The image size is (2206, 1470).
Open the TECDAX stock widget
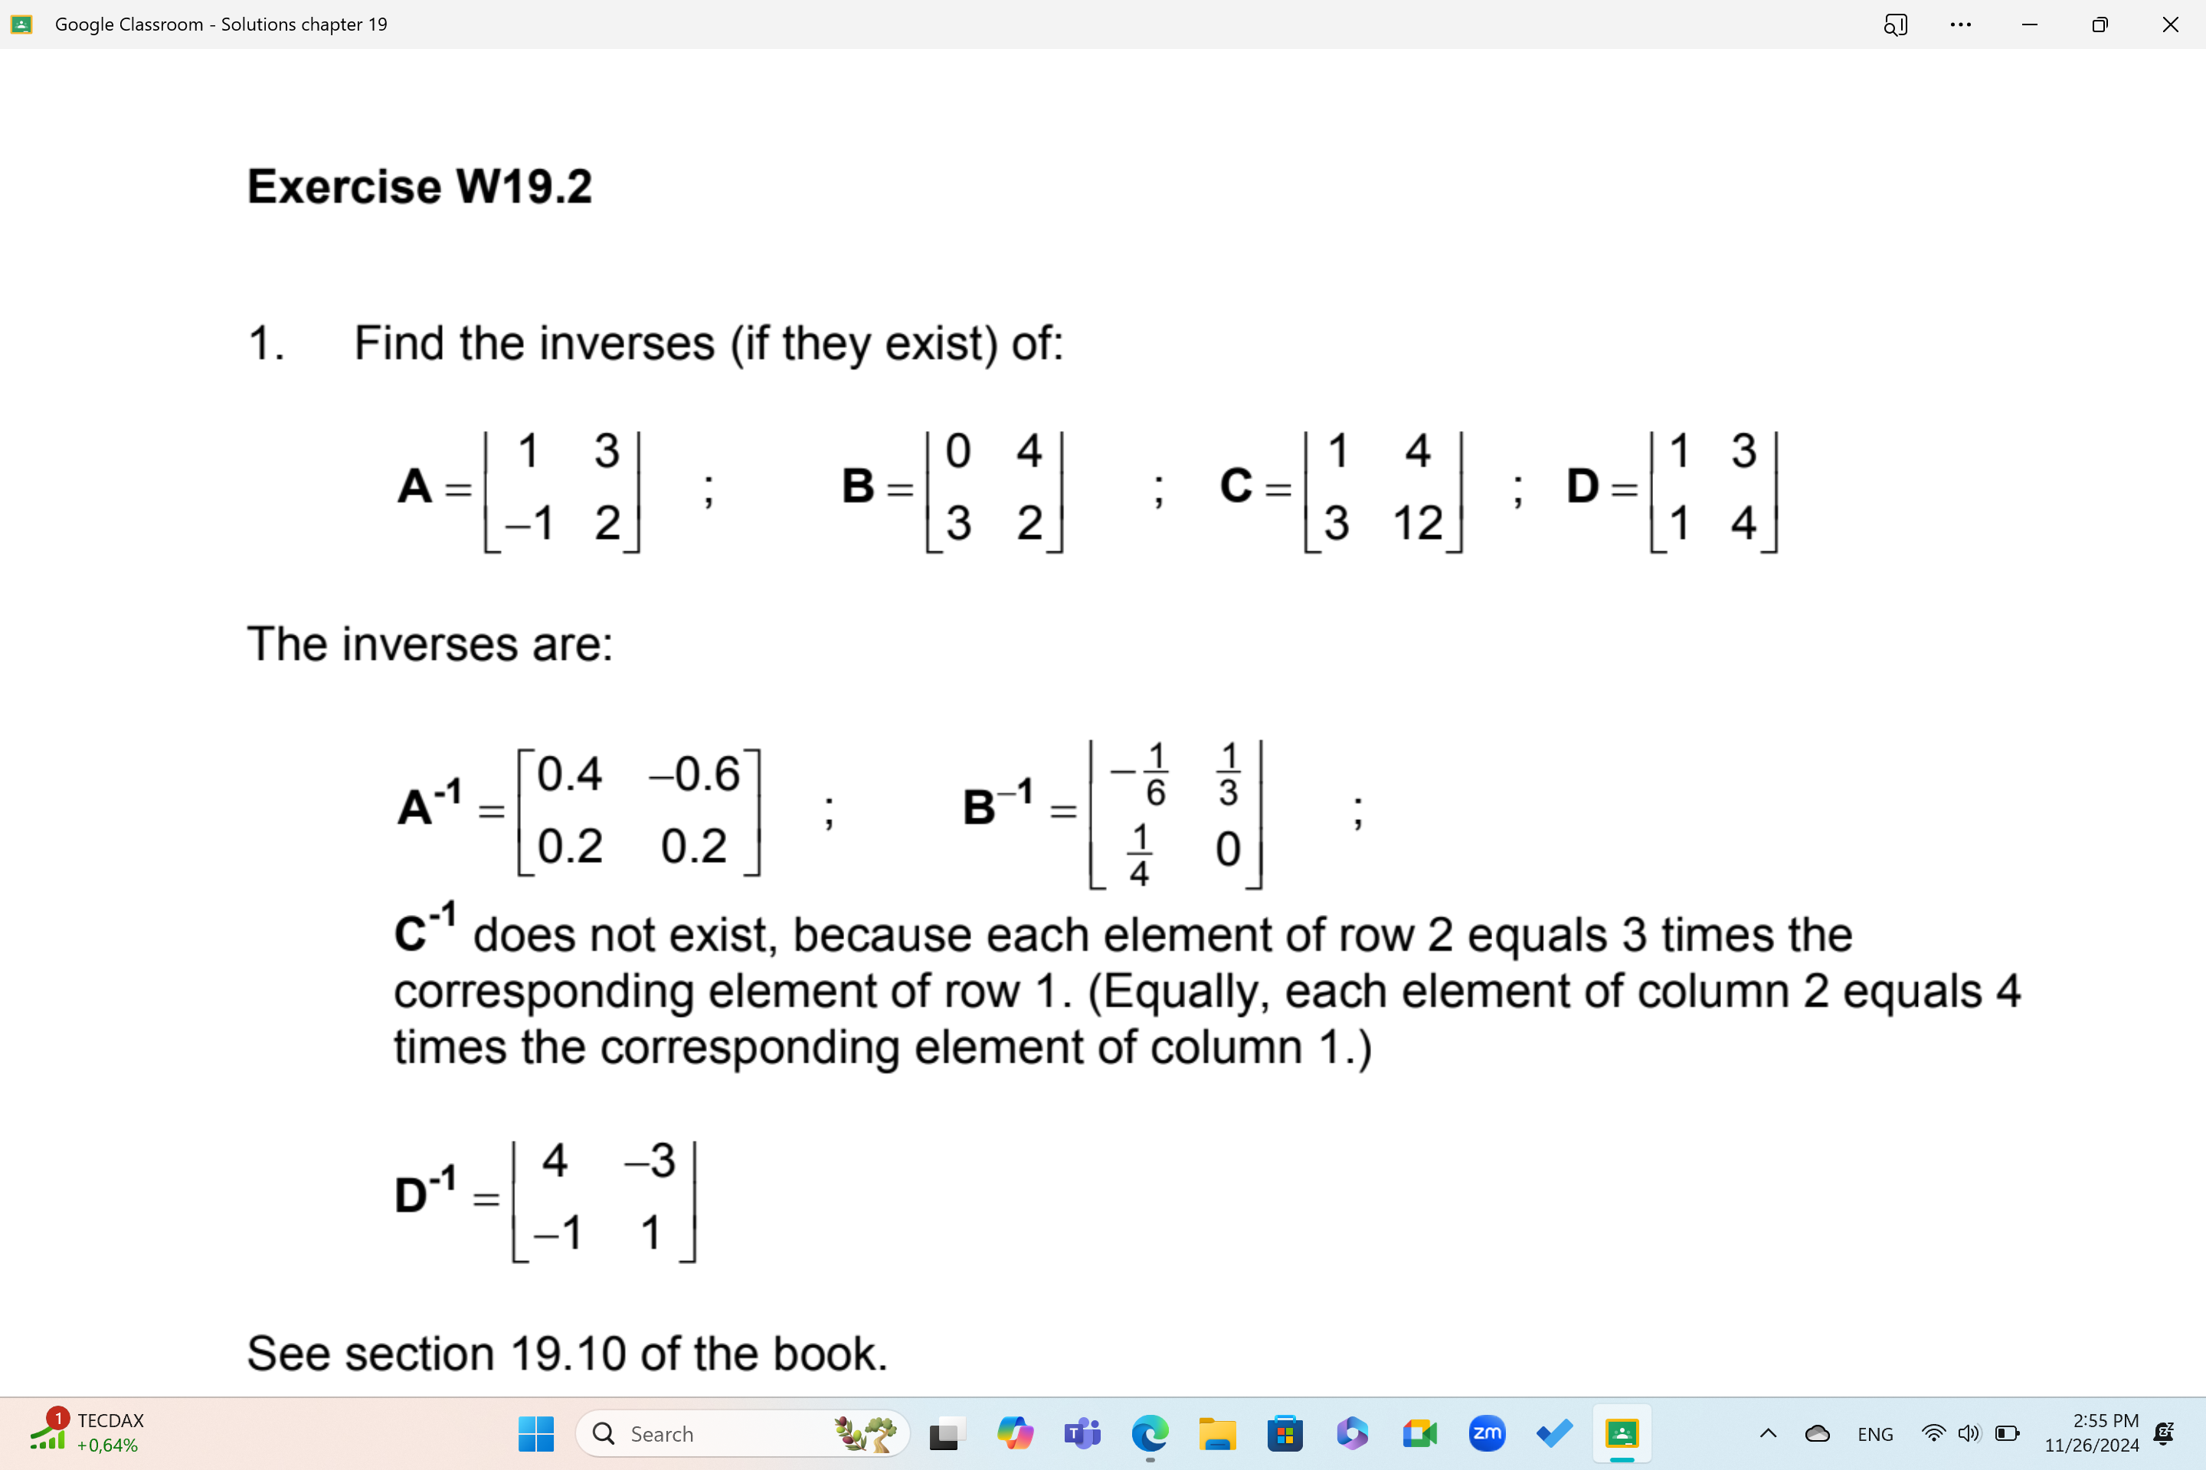point(87,1432)
